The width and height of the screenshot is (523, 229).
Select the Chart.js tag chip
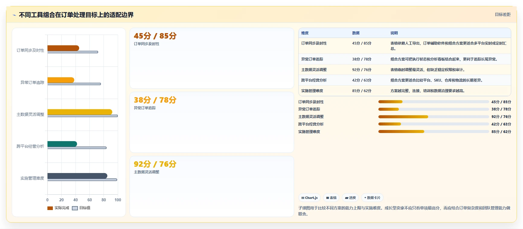click(310, 198)
